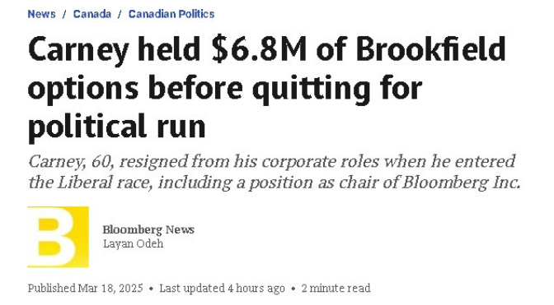
Task: Click the article headline about Carney
Action: click(267, 88)
